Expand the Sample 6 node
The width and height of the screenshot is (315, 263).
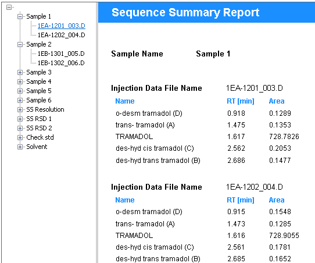pyautogui.click(x=20, y=100)
